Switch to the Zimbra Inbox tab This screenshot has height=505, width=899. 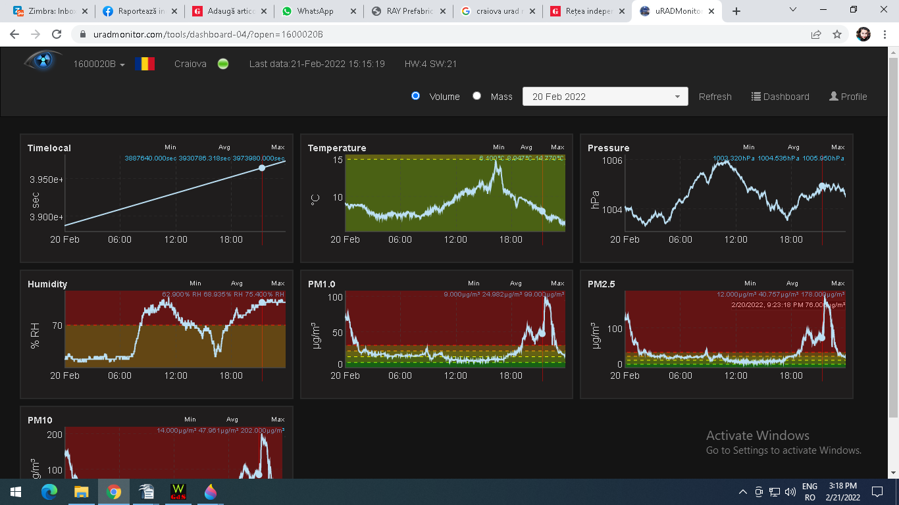(50, 11)
